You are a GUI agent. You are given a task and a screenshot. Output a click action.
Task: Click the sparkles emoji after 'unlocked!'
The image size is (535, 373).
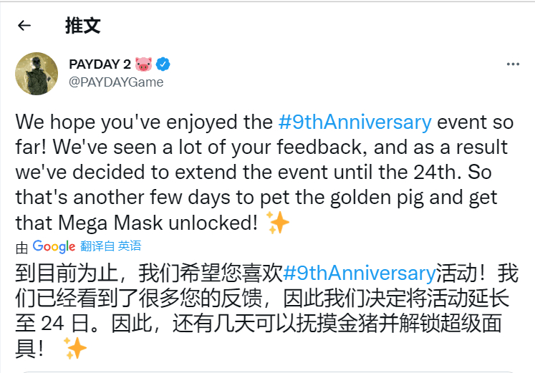pos(277,223)
